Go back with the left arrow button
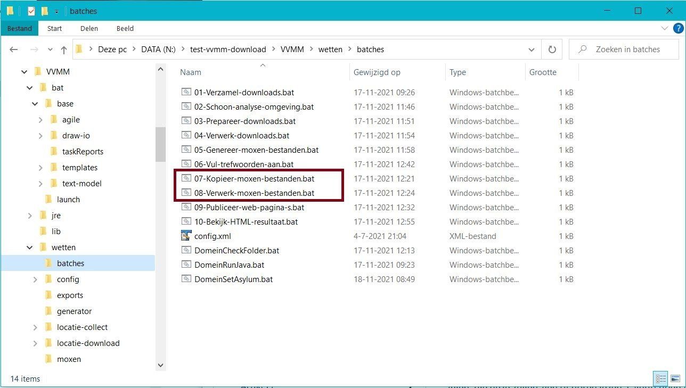 (x=14, y=49)
